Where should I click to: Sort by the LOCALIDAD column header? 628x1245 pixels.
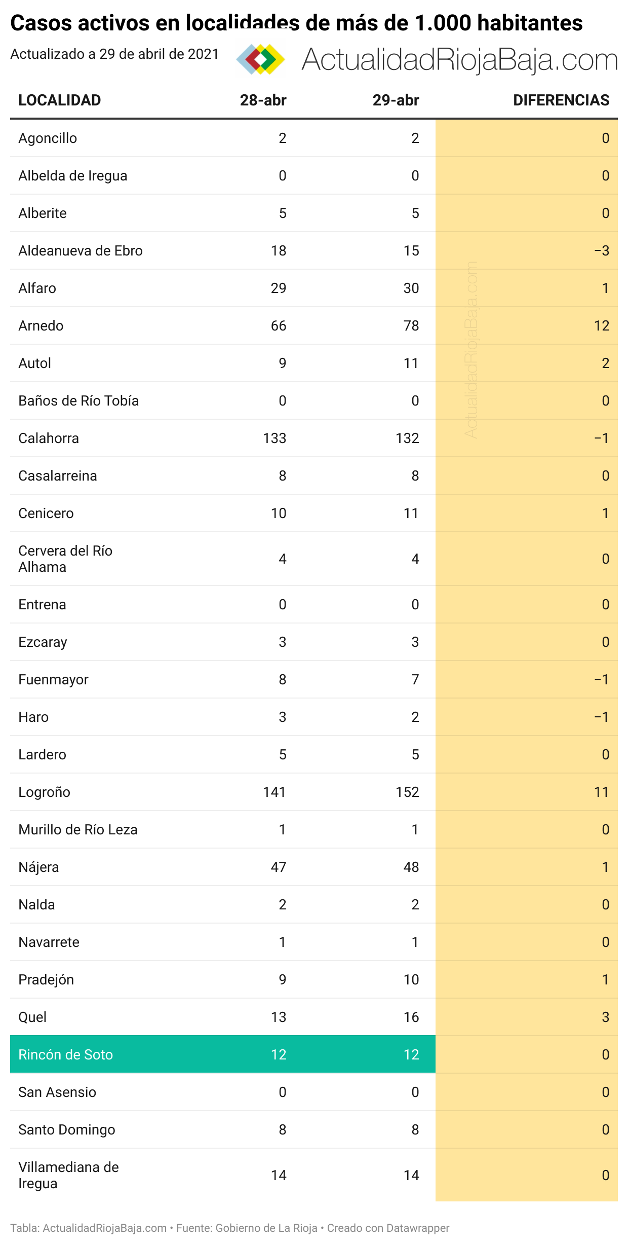coord(60,100)
